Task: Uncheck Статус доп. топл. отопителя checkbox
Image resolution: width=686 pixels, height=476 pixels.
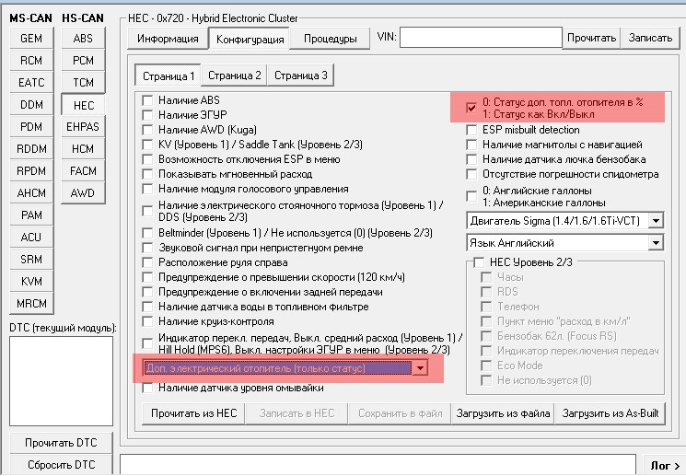Action: pos(471,108)
